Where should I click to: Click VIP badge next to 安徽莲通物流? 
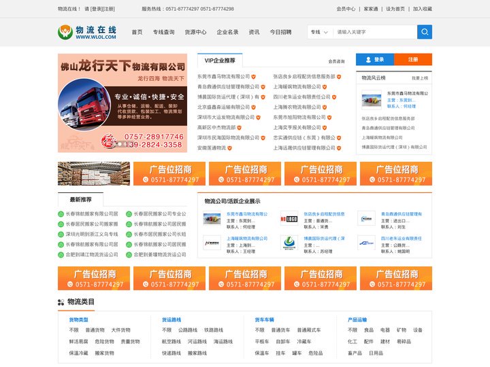tap(229, 148)
